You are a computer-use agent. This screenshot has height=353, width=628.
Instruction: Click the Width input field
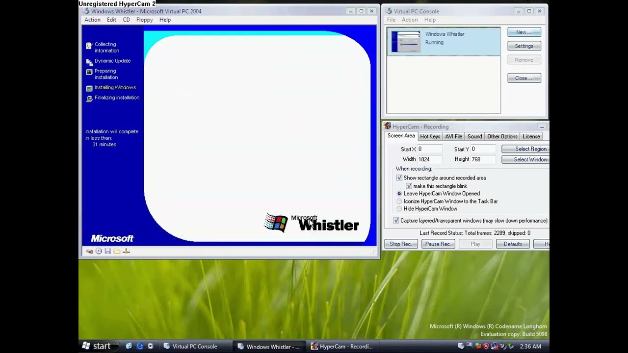pos(430,159)
